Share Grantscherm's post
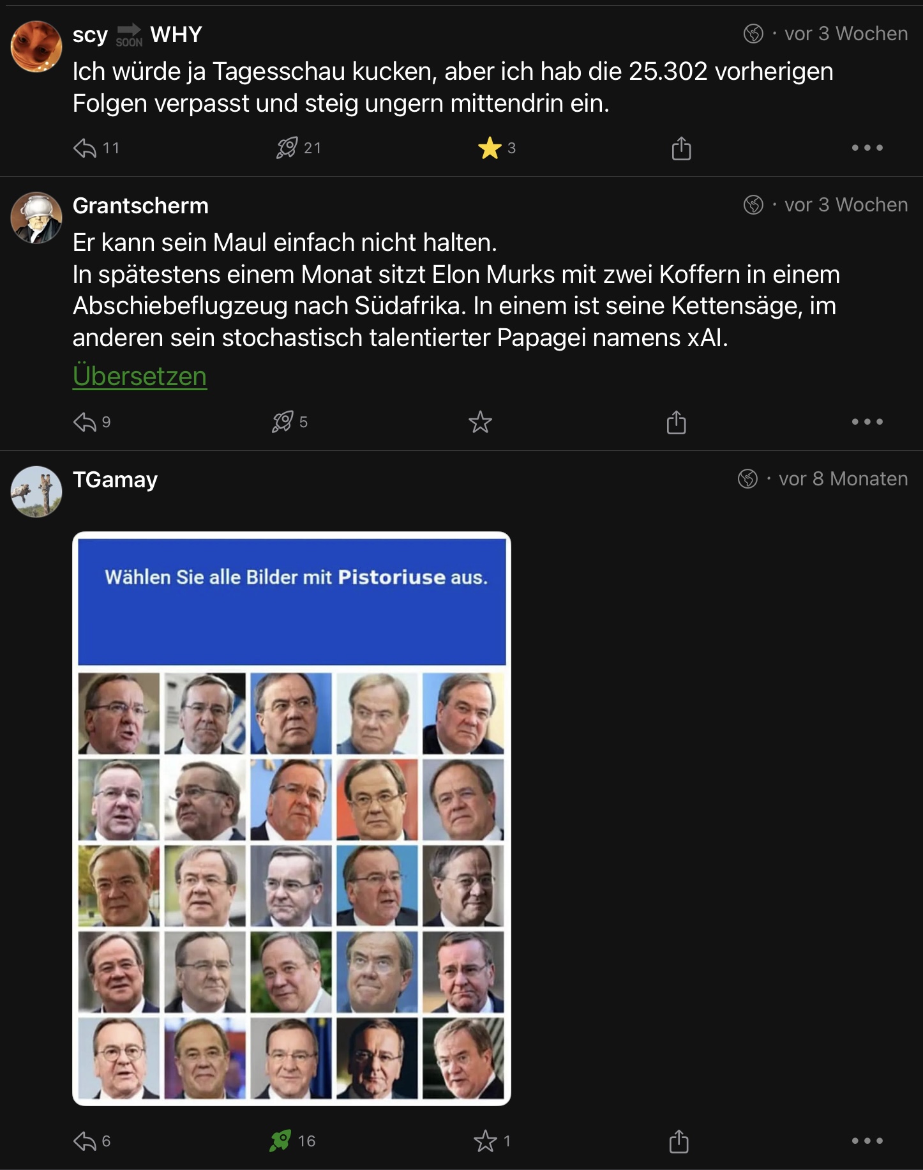Screen dimensions: 923x1170 click(676, 422)
